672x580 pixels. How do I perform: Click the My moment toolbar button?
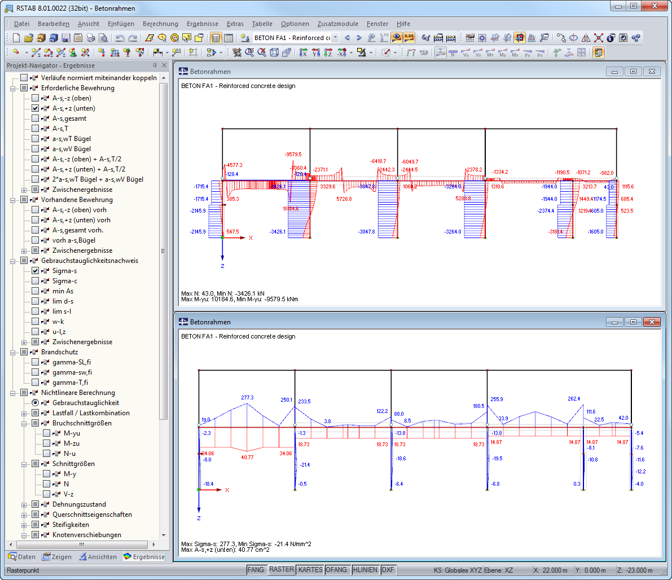point(503,53)
